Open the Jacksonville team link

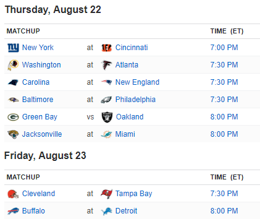42,134
